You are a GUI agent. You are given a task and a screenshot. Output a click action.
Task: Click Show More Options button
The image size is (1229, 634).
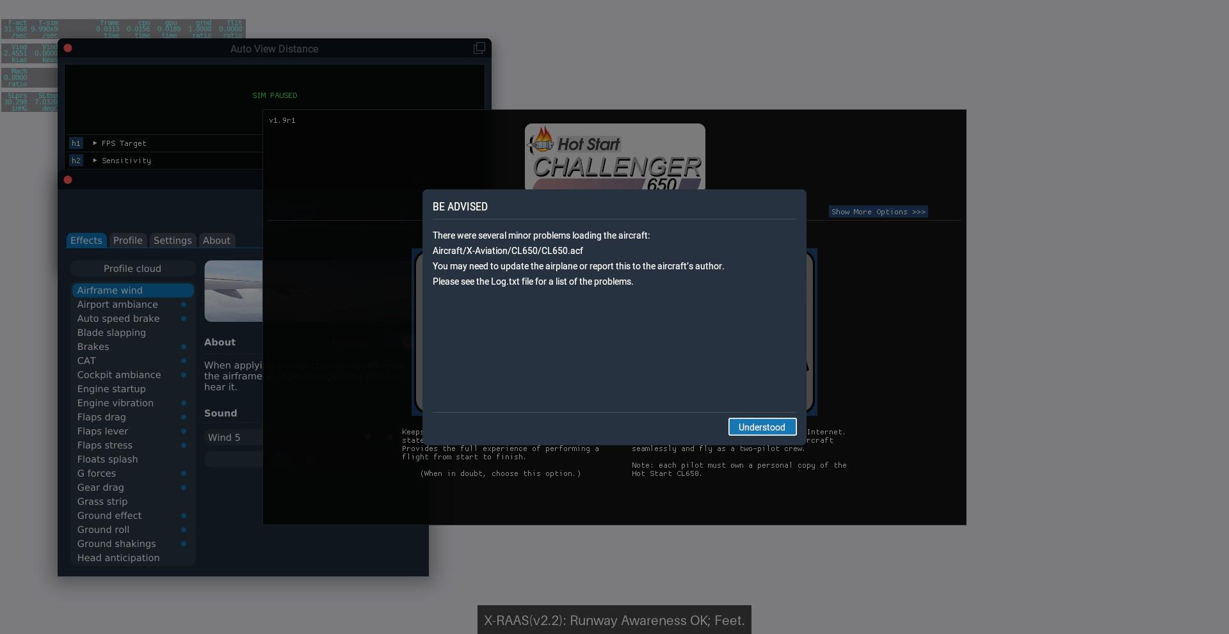[x=878, y=212]
